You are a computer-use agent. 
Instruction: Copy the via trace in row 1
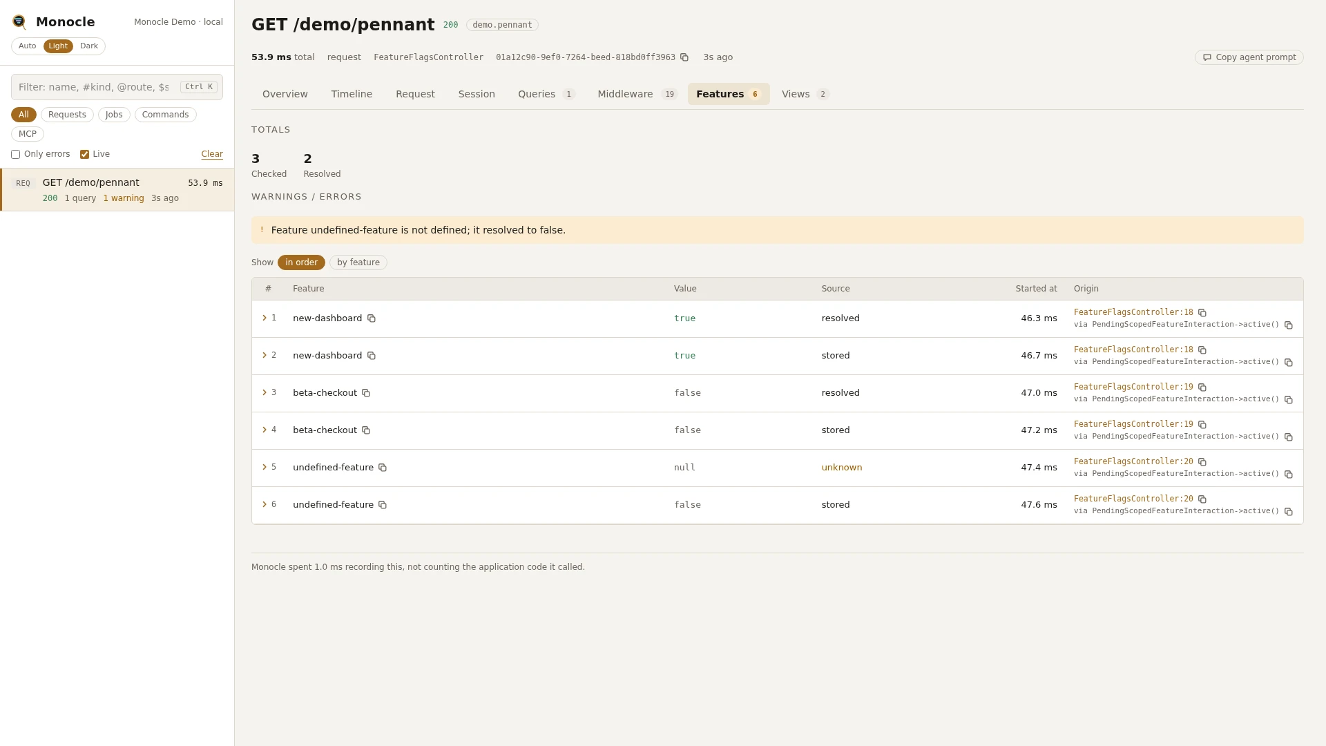coord(1289,325)
